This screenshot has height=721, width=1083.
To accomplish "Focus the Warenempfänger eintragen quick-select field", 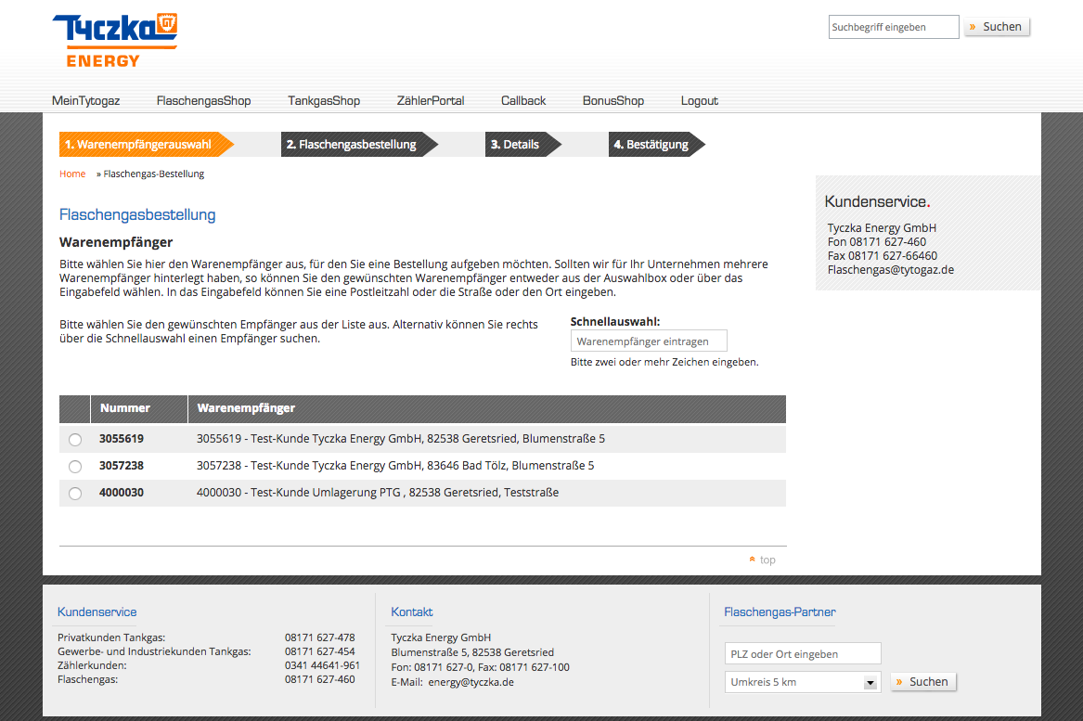I will pos(649,341).
